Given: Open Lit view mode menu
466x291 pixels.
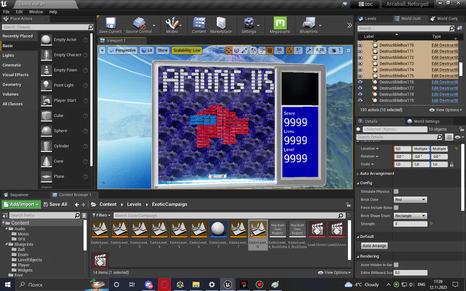Looking at the screenshot, I should pos(147,51).
